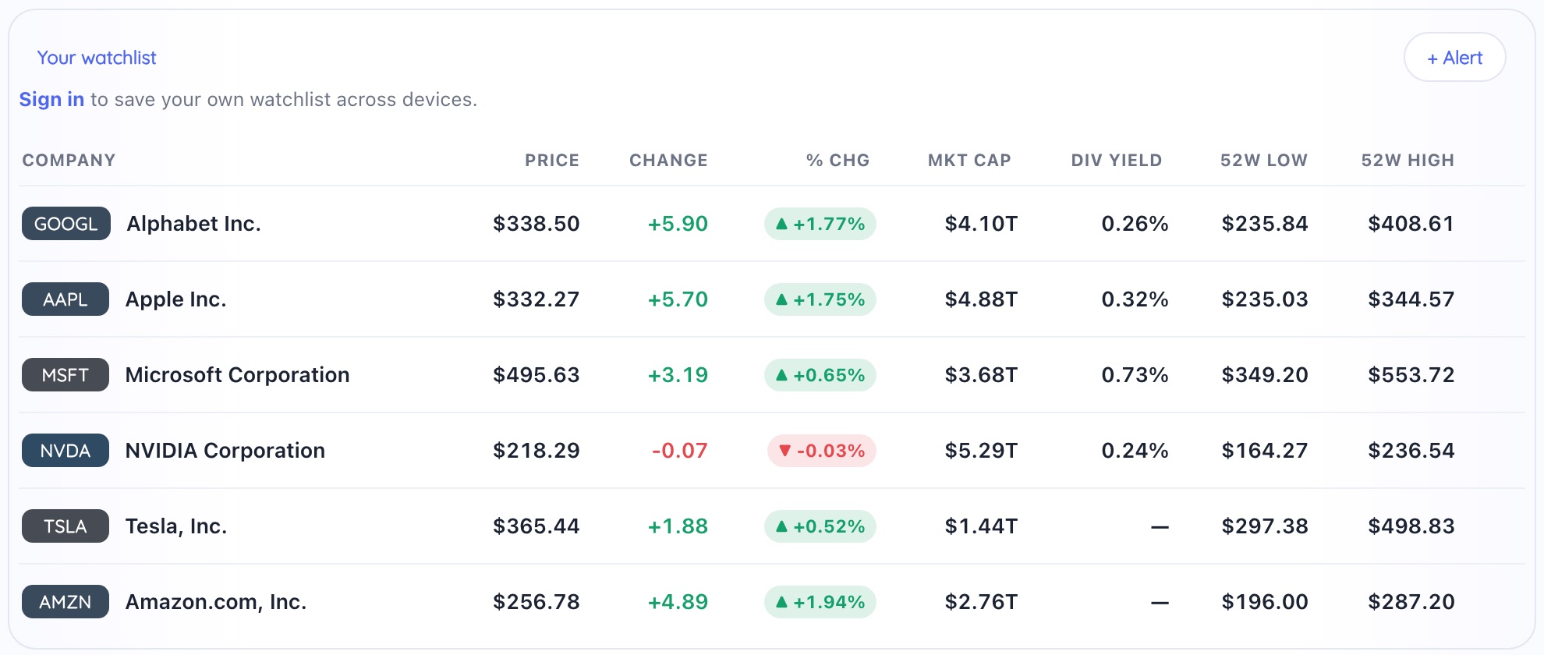Click the + Alert button

pos(1454,57)
